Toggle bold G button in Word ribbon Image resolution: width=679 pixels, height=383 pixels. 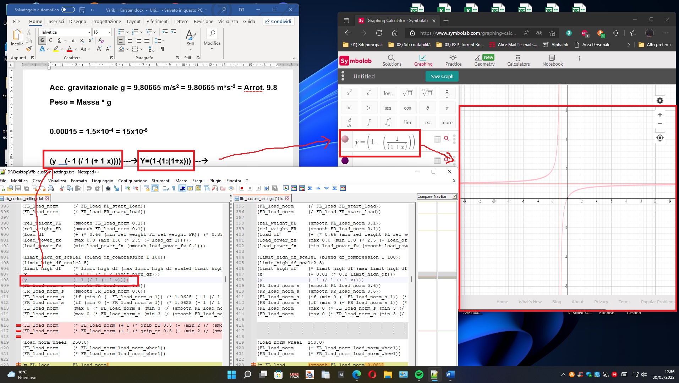42,40
